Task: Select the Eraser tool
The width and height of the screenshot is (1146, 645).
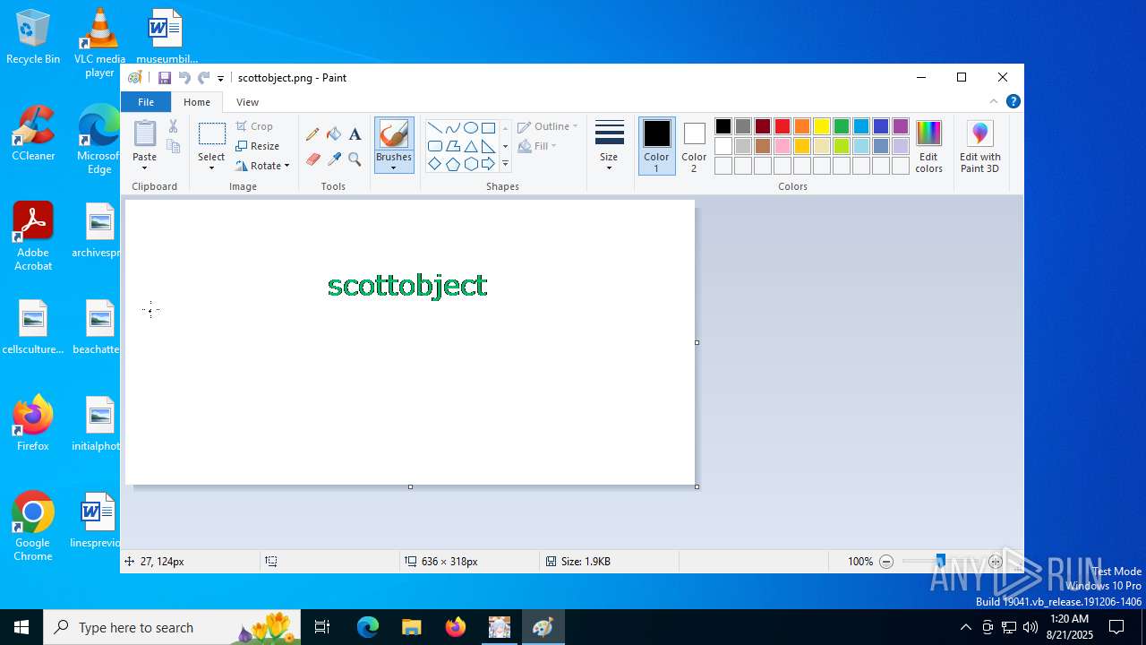Action: click(312, 159)
